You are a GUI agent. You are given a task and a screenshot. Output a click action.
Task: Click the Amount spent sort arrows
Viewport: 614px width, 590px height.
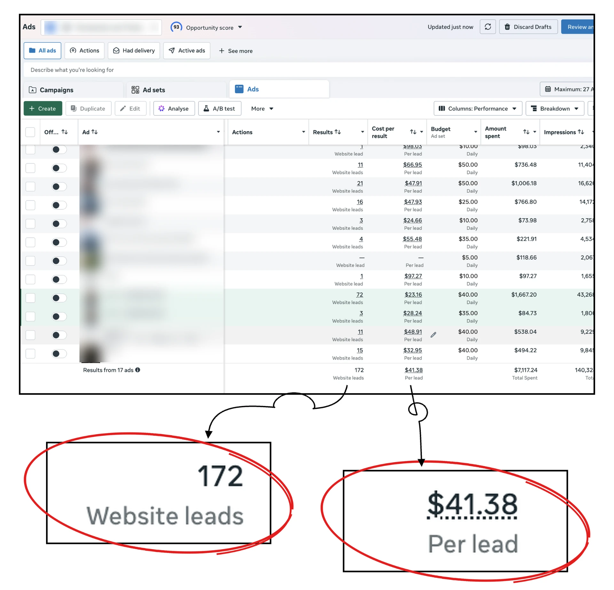(x=526, y=132)
